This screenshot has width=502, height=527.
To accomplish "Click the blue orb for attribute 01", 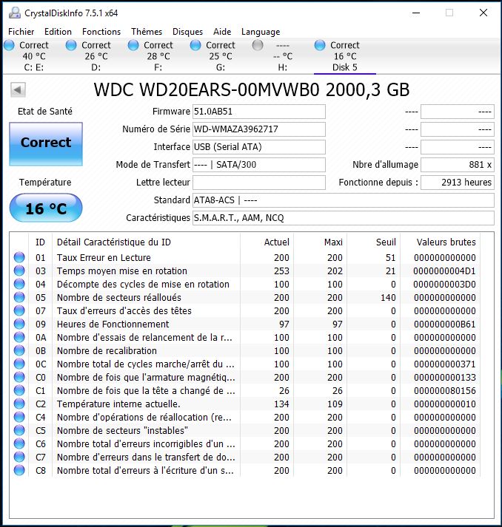I will 19,257.
